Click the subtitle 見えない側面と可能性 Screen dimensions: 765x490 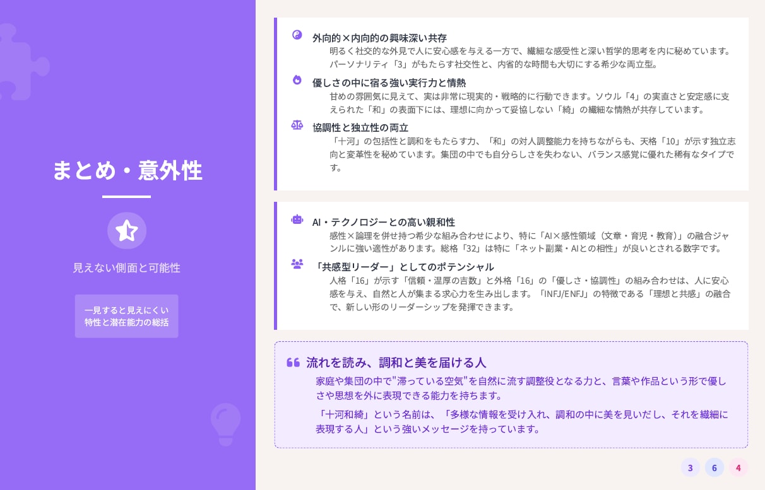(x=127, y=268)
